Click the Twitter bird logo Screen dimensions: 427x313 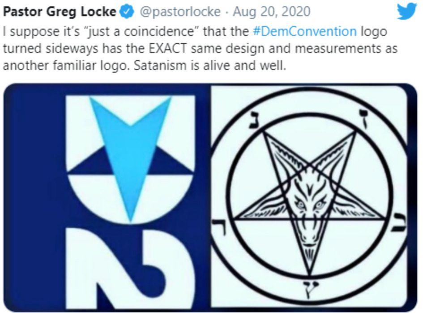coord(407,12)
